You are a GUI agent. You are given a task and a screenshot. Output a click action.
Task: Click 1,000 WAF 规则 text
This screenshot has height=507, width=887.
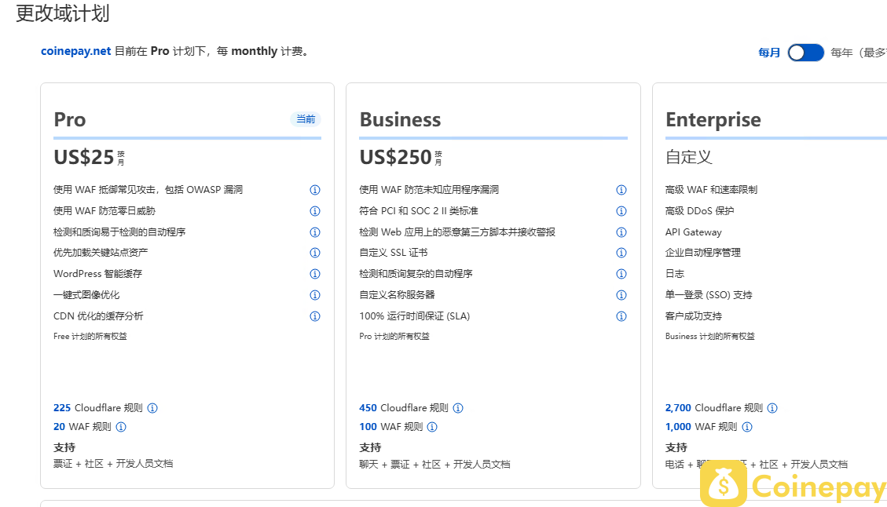click(x=701, y=427)
